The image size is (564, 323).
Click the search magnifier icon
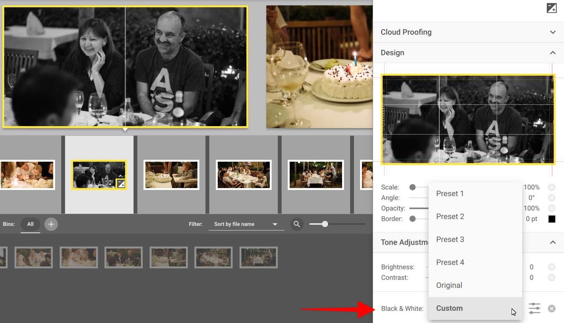click(x=297, y=224)
